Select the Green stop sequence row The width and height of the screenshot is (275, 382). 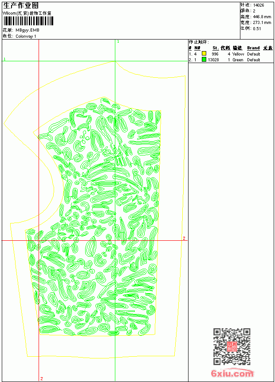(231, 60)
